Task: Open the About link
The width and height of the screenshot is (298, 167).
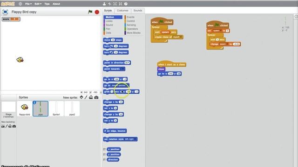Action: [56, 4]
